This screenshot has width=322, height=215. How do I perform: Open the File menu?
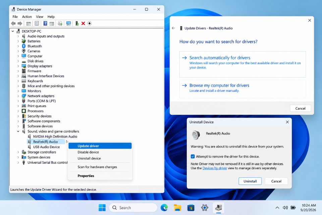(15, 17)
